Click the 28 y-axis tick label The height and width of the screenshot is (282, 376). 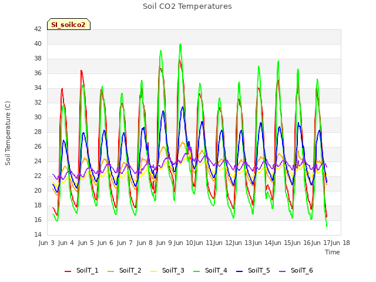pos(38,132)
